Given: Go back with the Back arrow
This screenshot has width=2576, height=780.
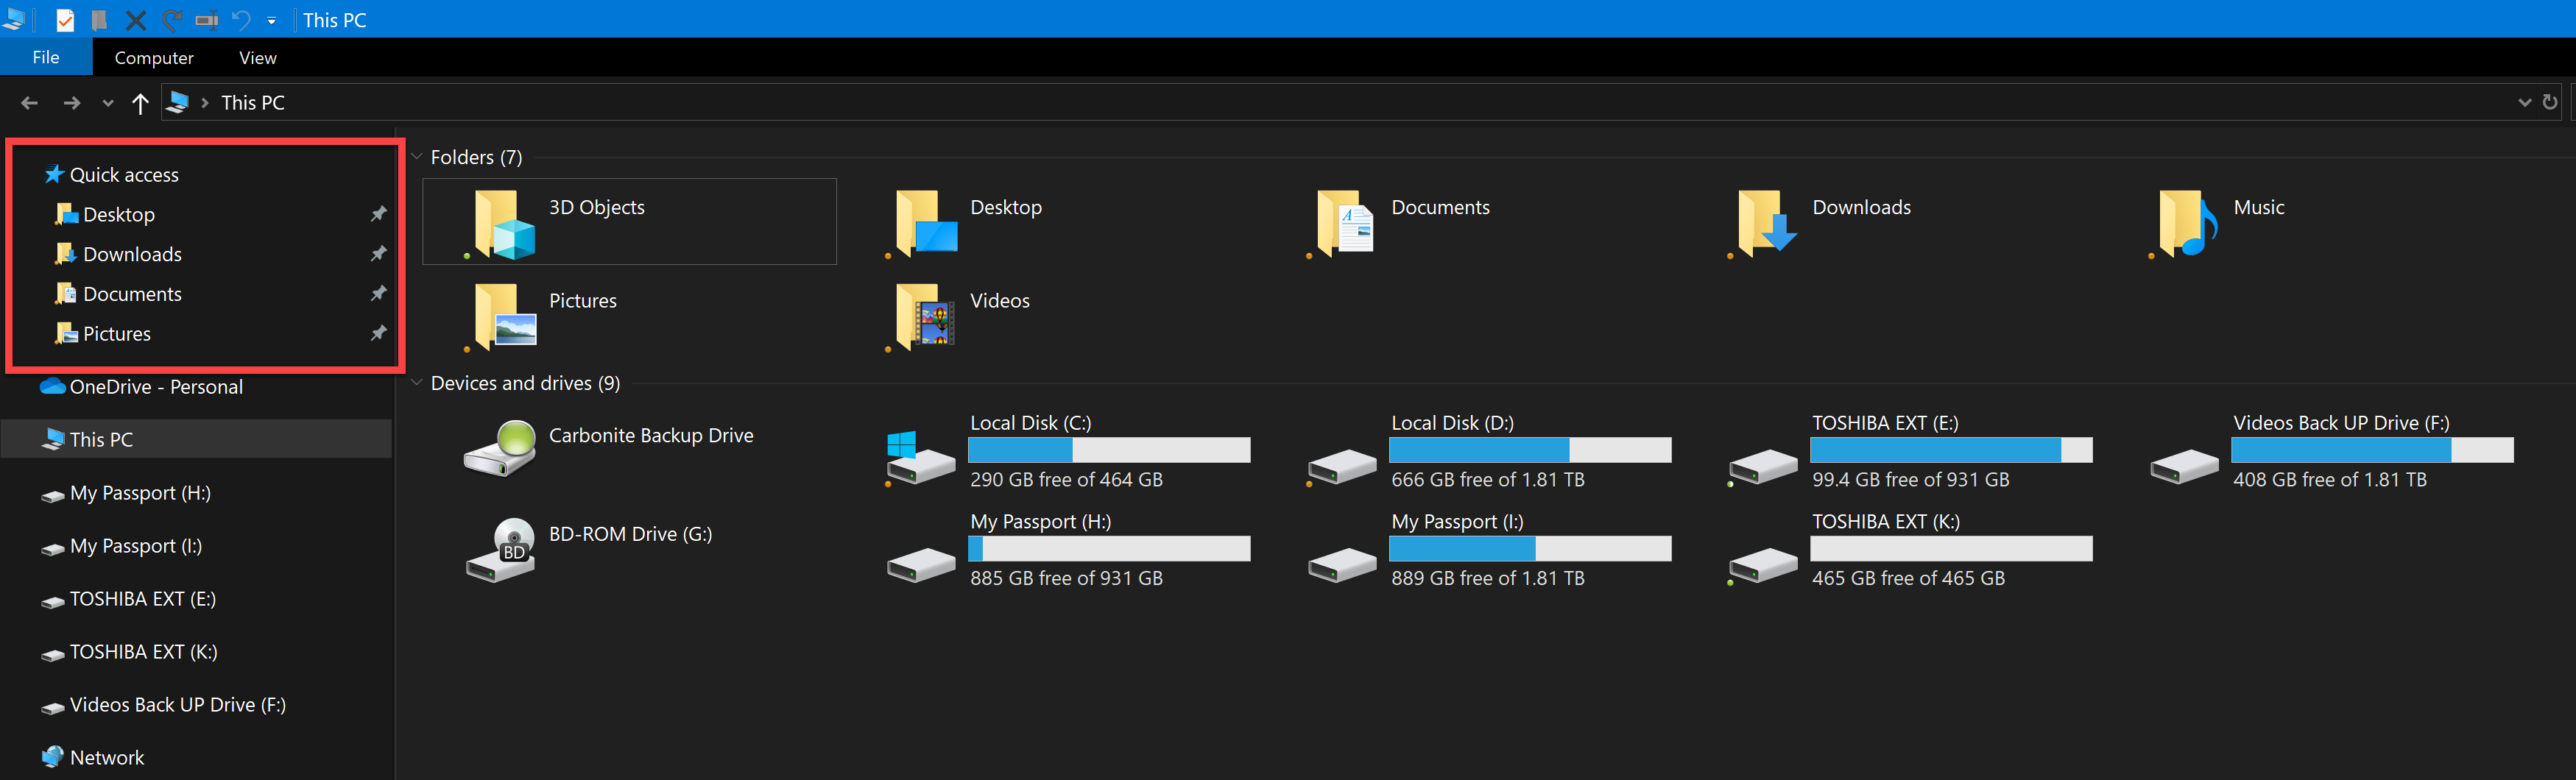Looking at the screenshot, I should tap(30, 102).
